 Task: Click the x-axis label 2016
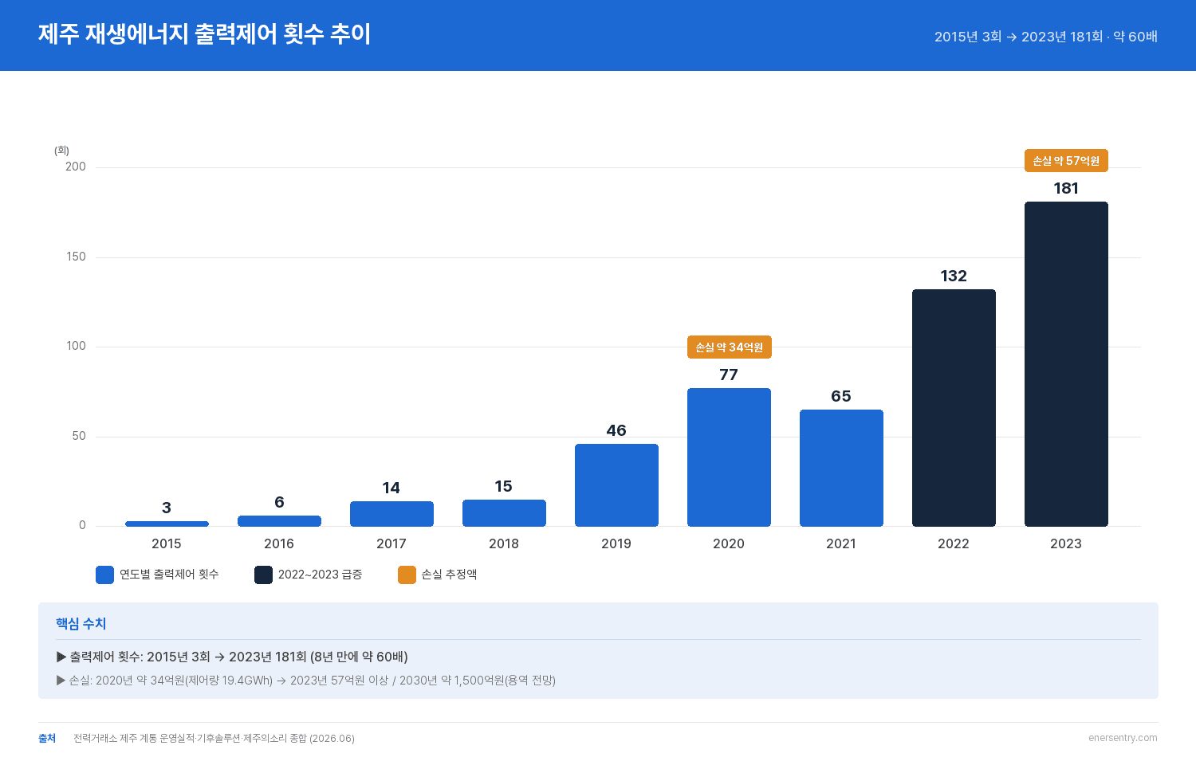(279, 543)
